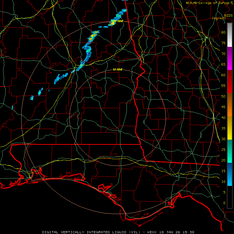
Task: Click the NIDS label above the scale
Action: click(x=229, y=16)
